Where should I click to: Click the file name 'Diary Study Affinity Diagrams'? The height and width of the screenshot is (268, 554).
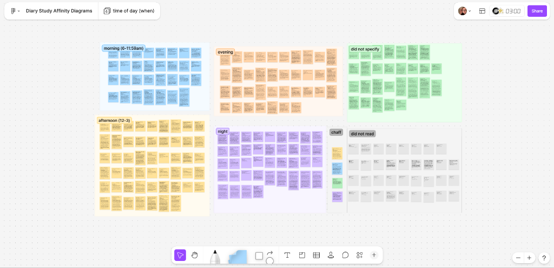point(58,11)
